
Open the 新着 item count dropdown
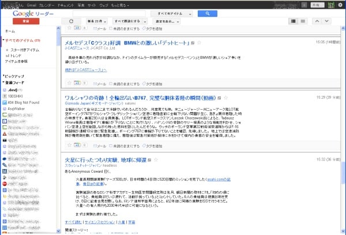(97, 21)
